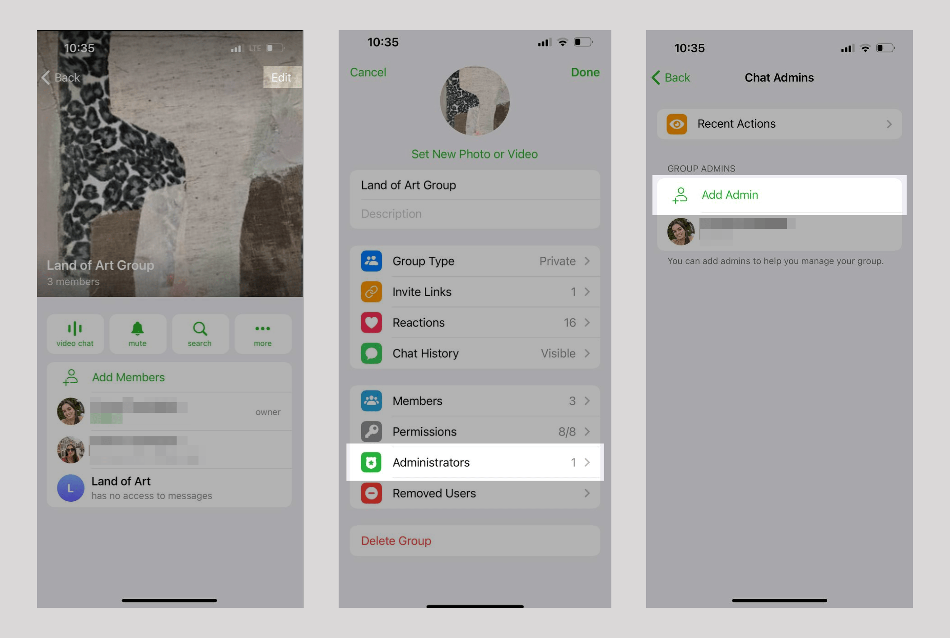Toggle Group Type Private setting
The image size is (950, 638).
475,261
